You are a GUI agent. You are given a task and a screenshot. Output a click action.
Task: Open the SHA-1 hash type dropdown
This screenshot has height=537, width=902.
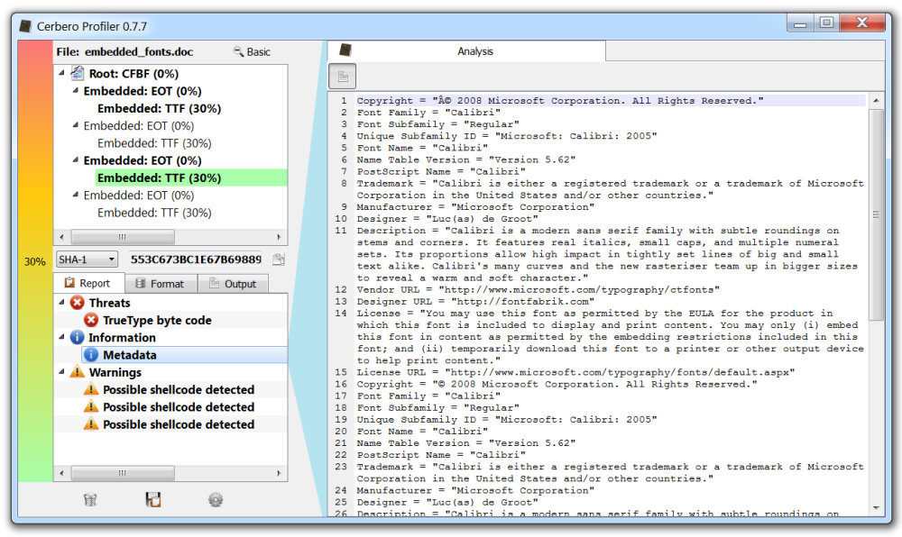[87, 259]
